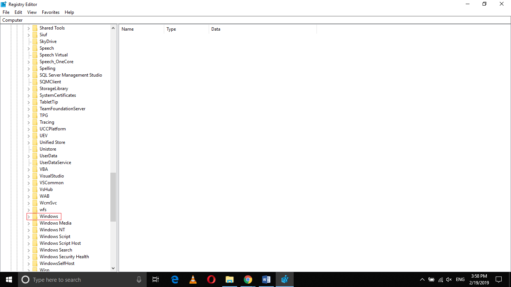Viewport: 511px width, 287px height.
Task: Open Task View on the taskbar
Action: click(x=156, y=280)
